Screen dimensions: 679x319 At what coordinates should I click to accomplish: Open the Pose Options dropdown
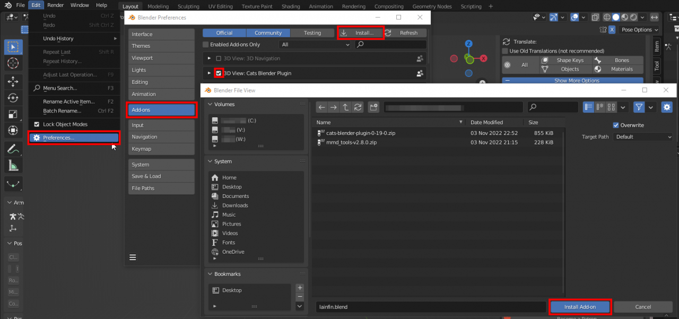coord(639,30)
